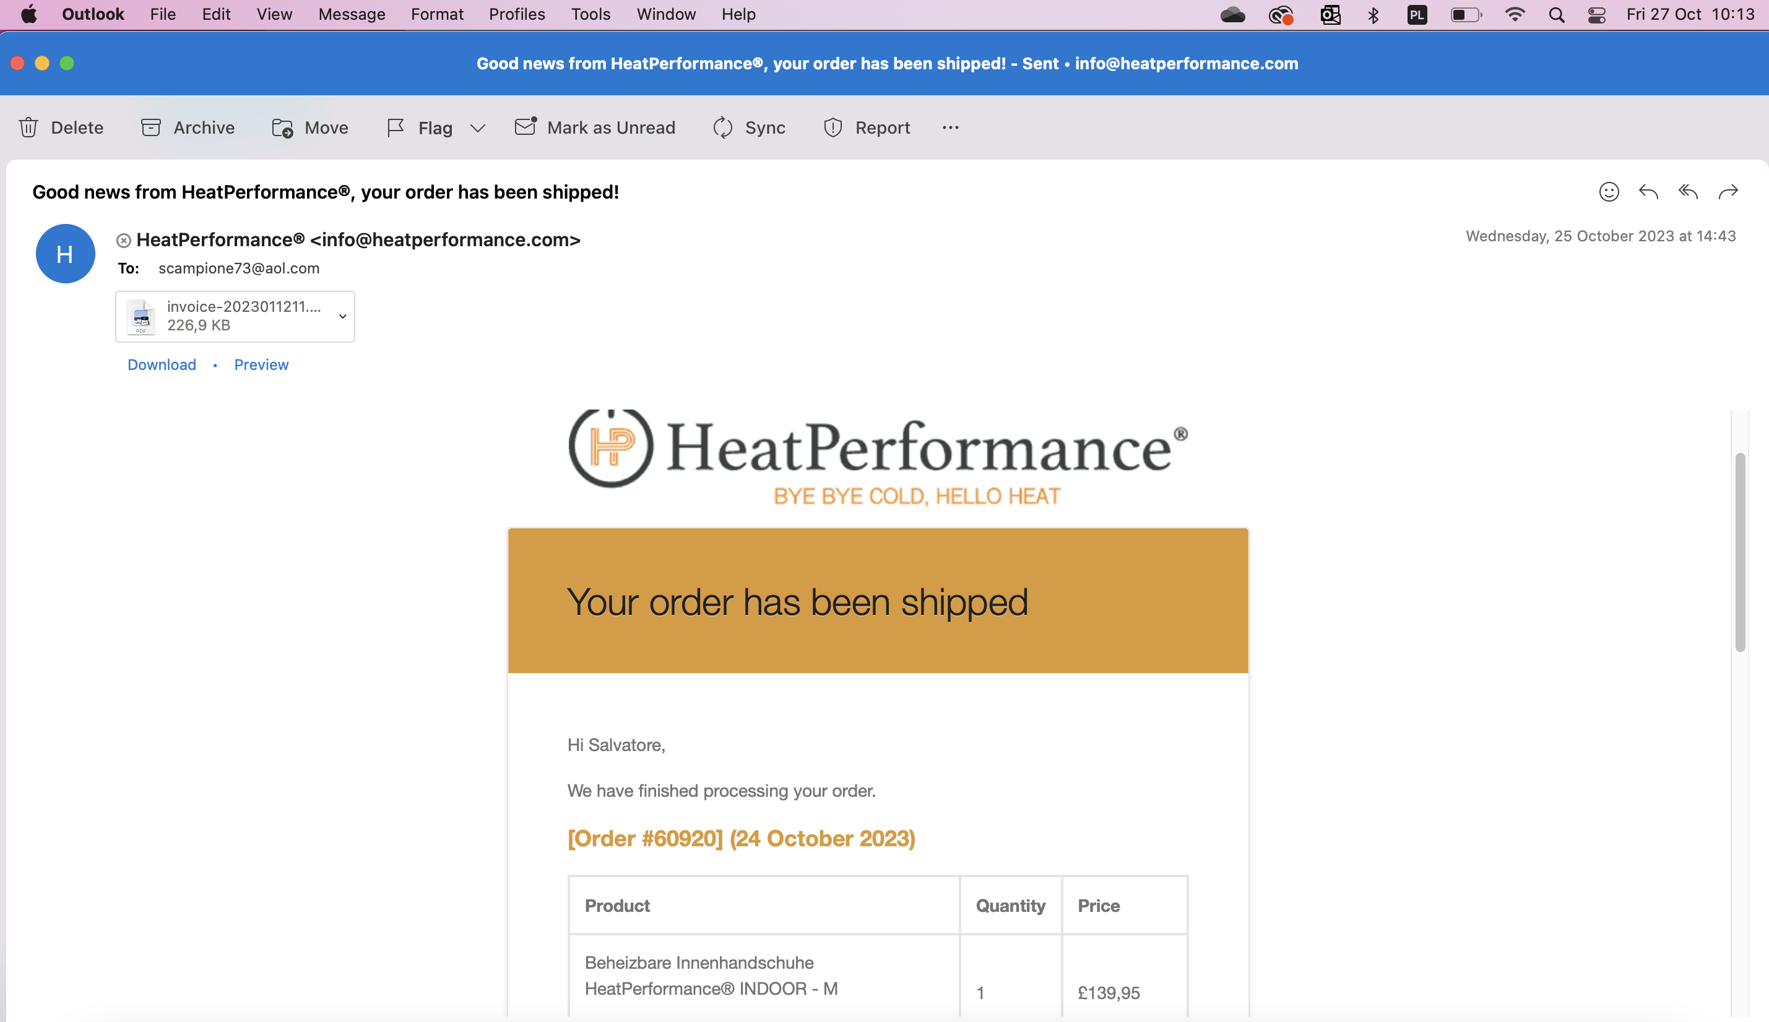Click the recipient scampione73@aol.com

(x=239, y=268)
